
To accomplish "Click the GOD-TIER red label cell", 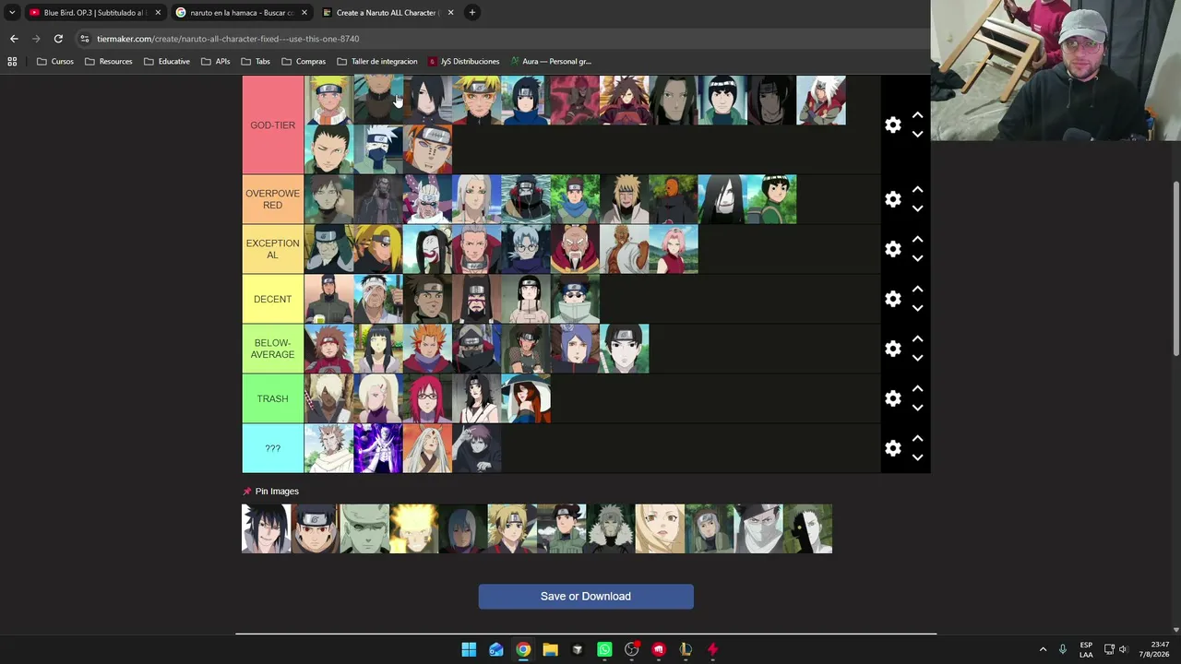I will [273, 125].
